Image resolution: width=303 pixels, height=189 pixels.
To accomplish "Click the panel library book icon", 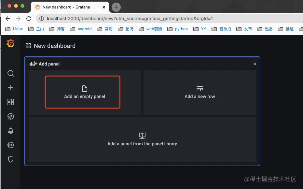I will 142,136.
